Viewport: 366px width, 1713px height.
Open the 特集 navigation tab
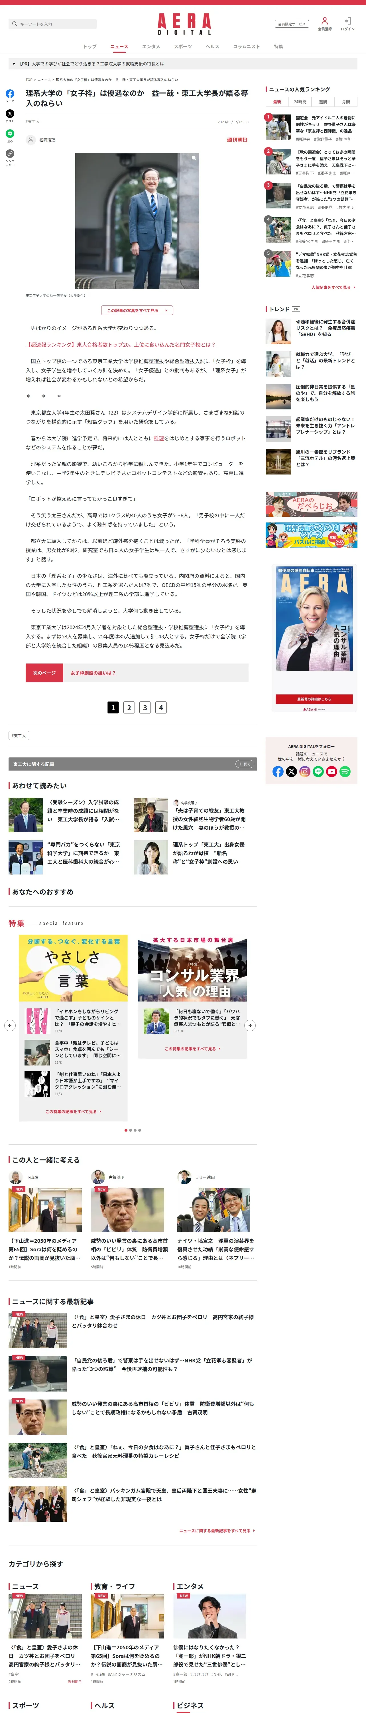pos(278,47)
